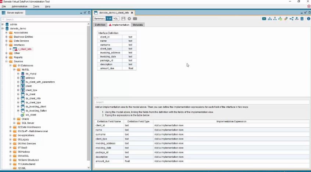The width and height of the screenshot is (311, 172).
Task: Click Implementation Expression cell for client_id
Action: tap(231, 125)
